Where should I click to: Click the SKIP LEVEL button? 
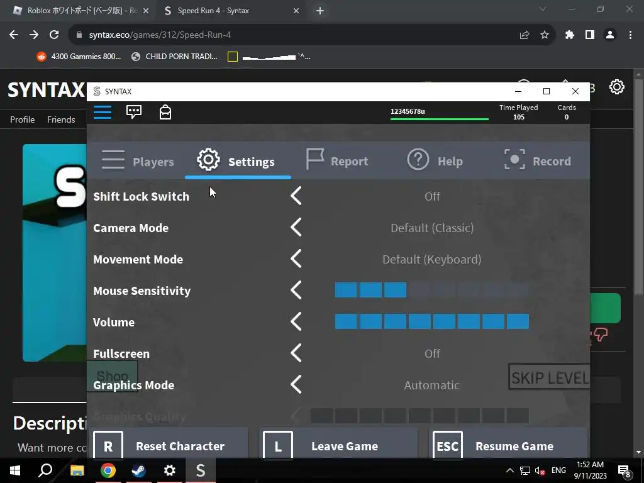[x=550, y=377]
